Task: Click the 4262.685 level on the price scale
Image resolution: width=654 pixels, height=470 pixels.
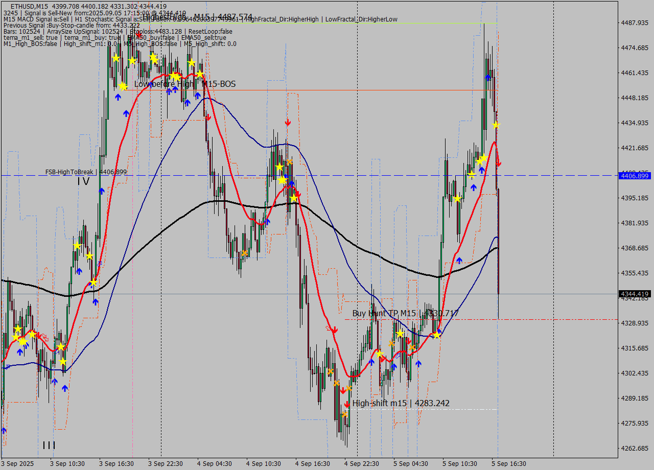Action: tap(634, 448)
